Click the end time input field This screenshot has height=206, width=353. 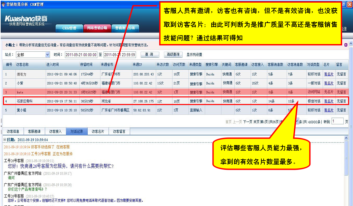point(119,55)
